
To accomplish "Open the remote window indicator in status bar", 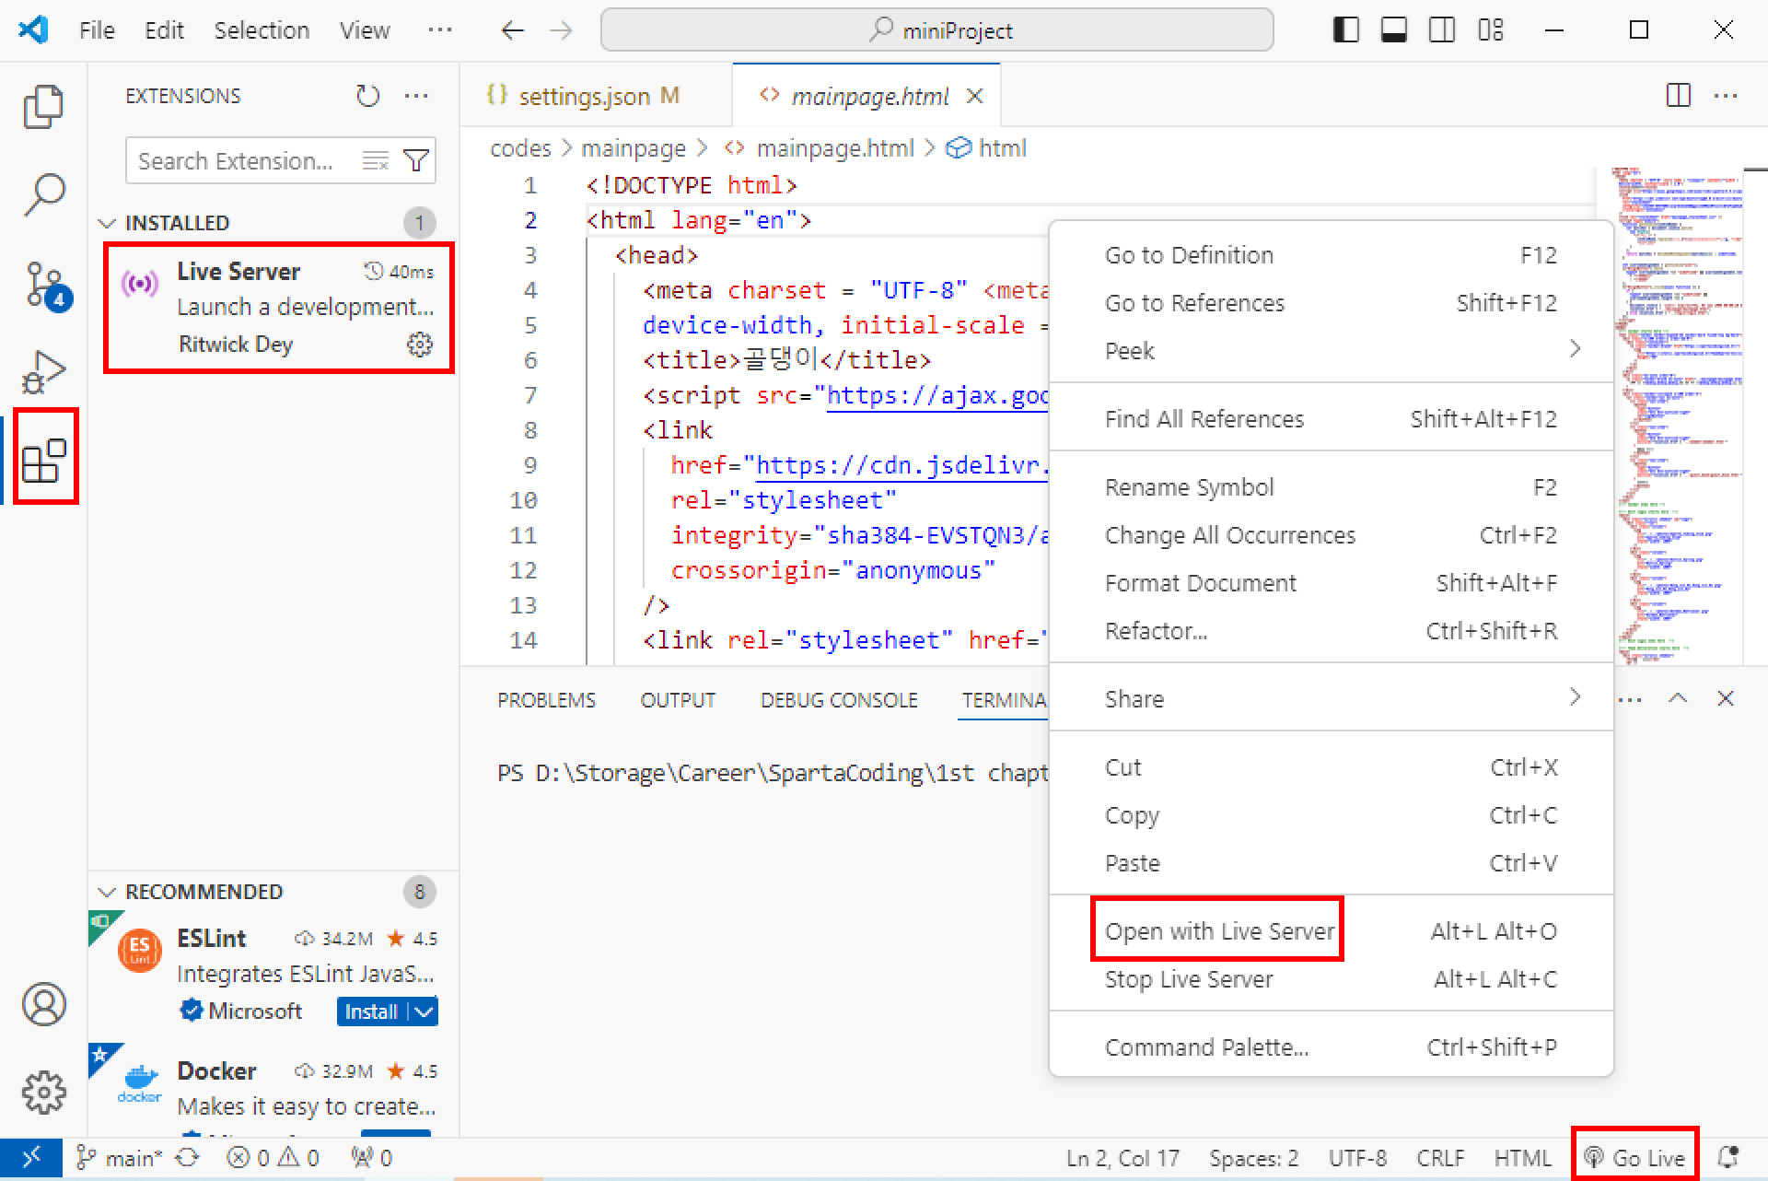I will coord(31,1157).
